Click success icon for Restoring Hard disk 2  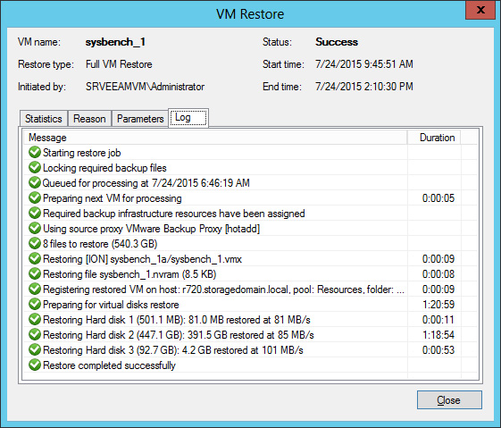[x=35, y=335]
